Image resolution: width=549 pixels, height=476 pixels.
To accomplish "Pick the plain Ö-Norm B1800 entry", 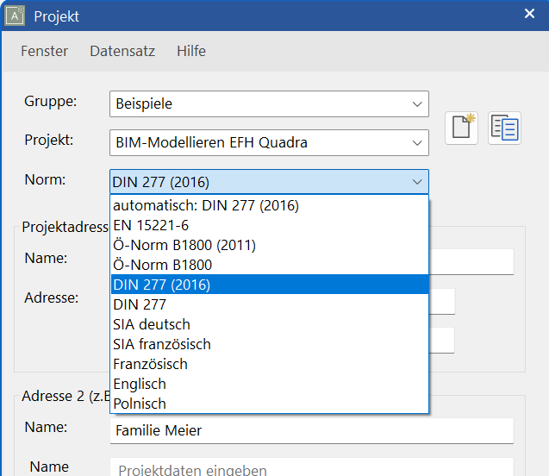I will click(162, 265).
